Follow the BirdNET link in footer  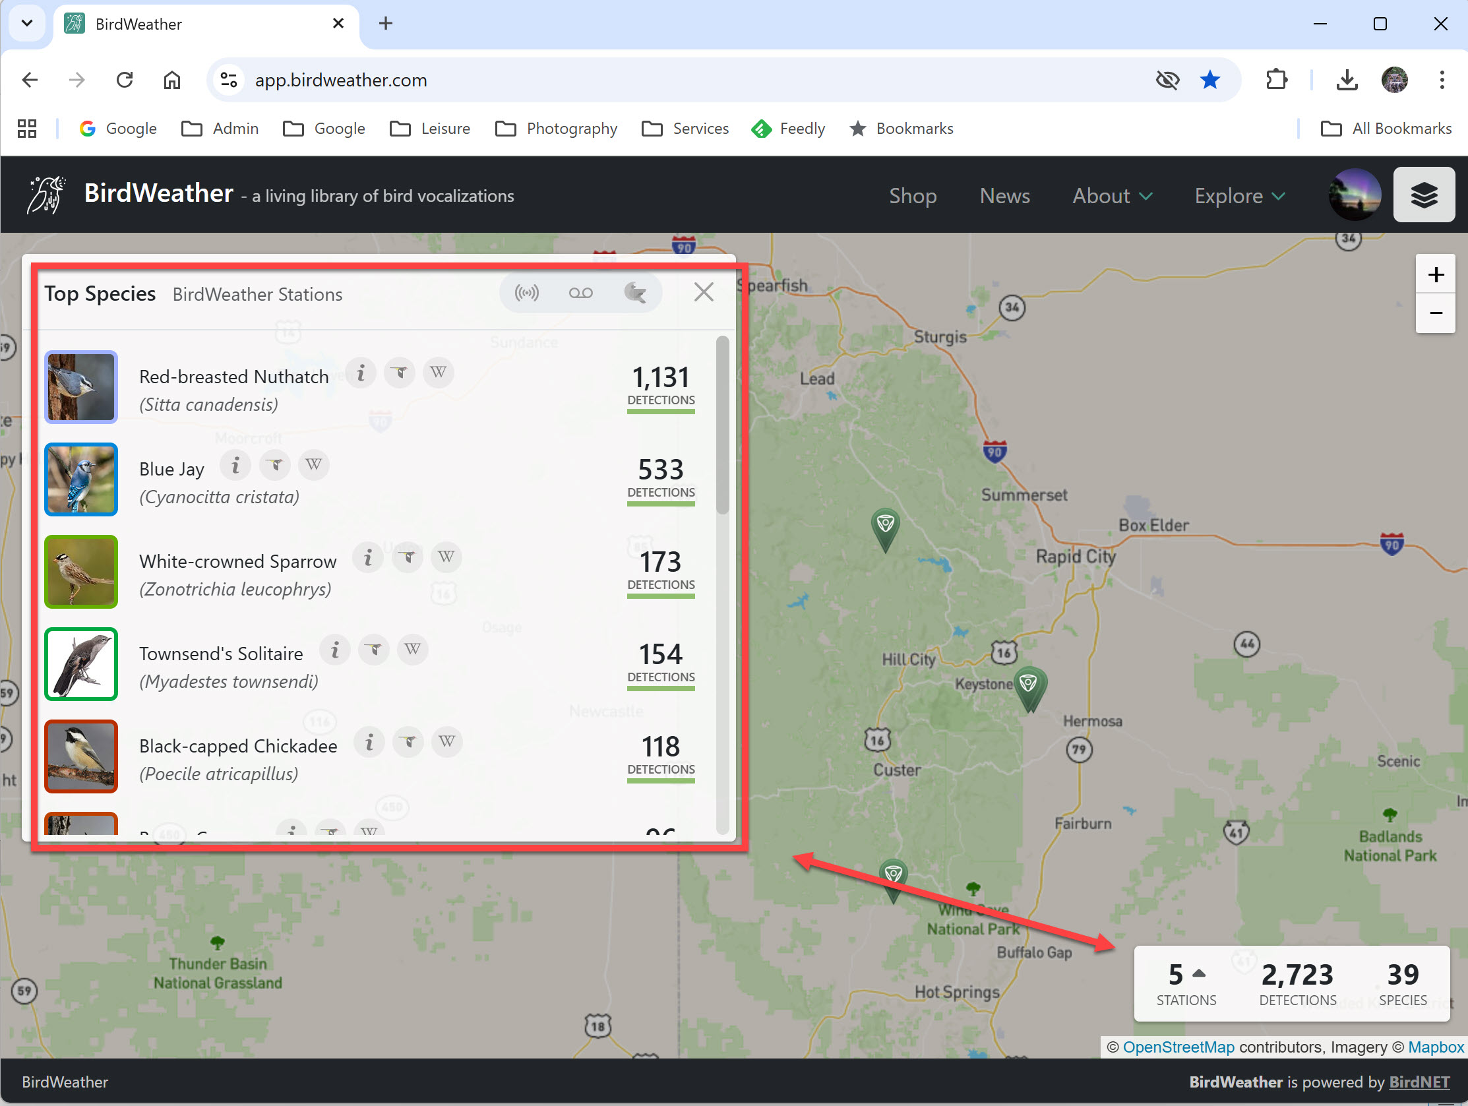tap(1419, 1082)
